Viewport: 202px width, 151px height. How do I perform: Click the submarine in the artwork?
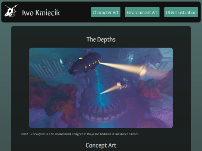[85, 63]
